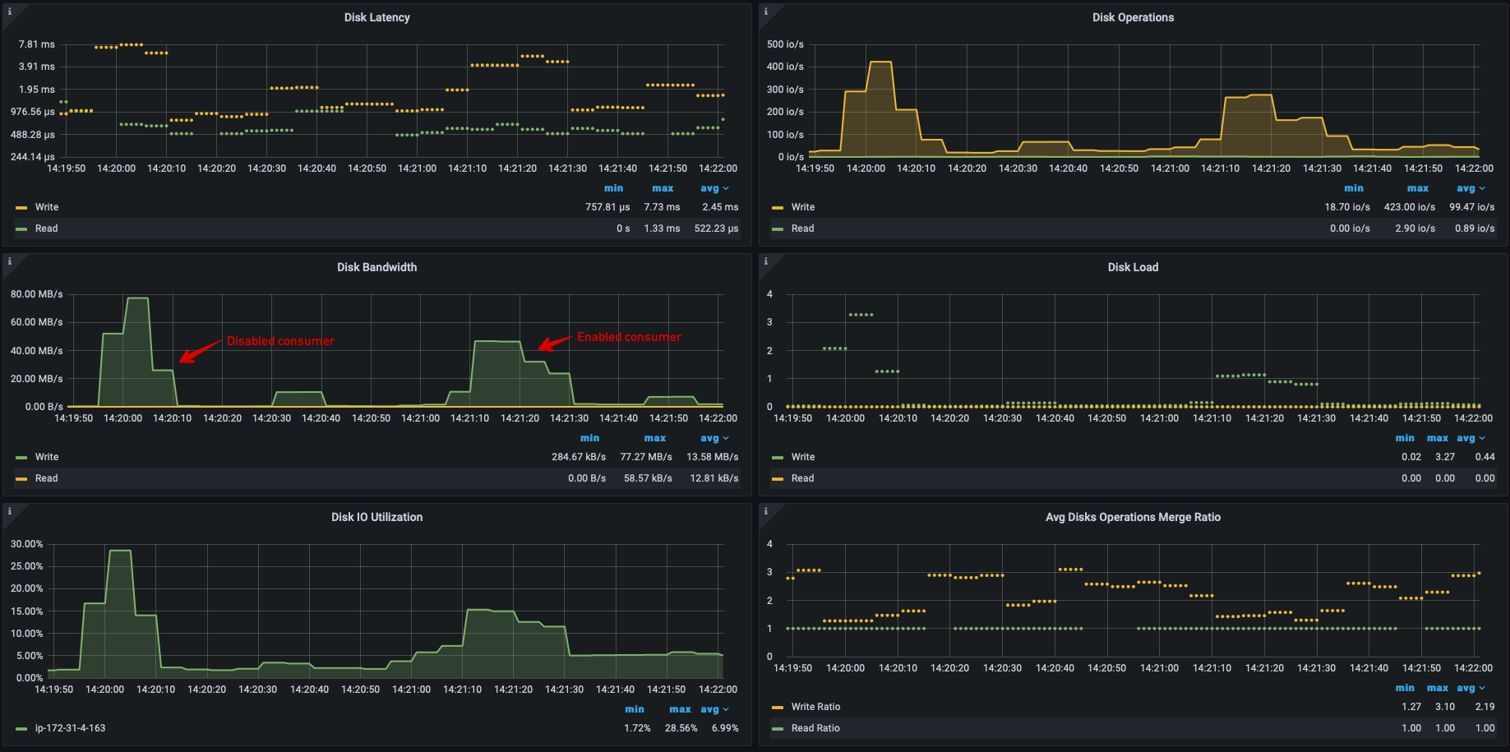Sort Disk Latency legend by avg

tap(713, 188)
